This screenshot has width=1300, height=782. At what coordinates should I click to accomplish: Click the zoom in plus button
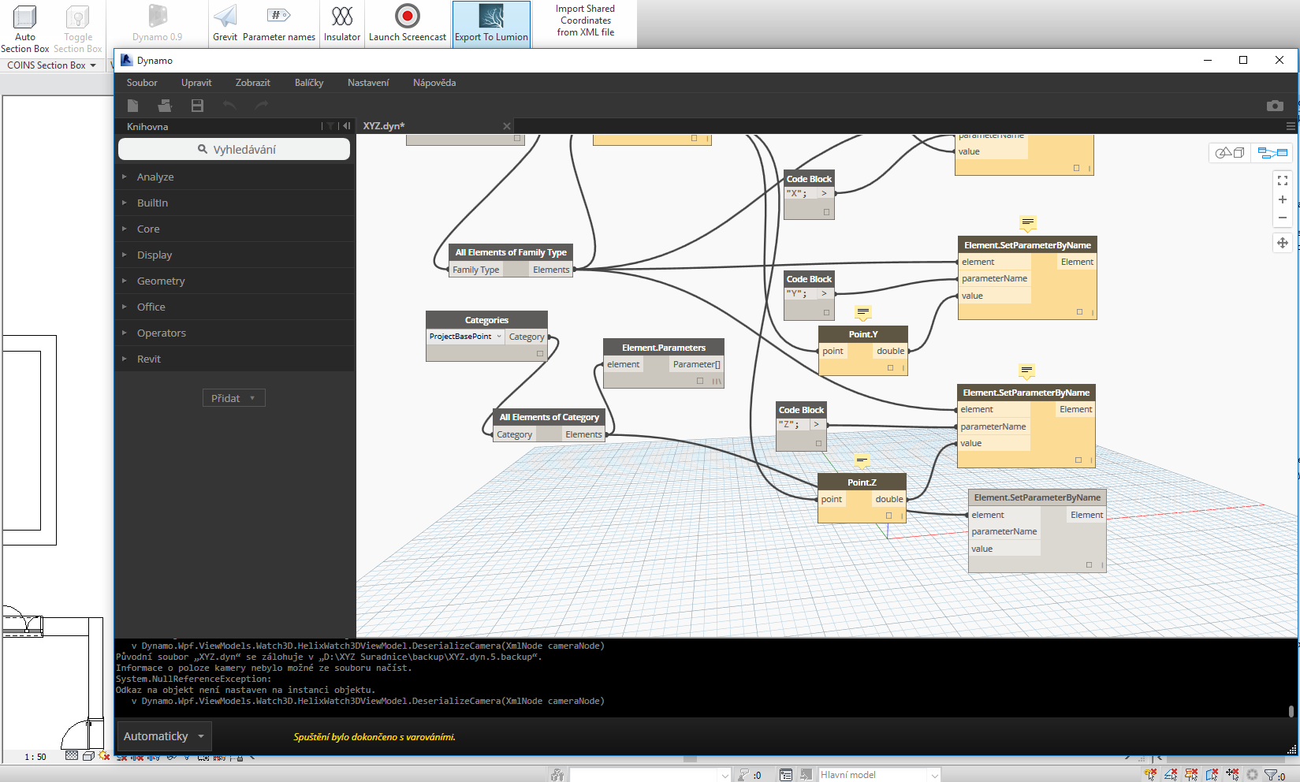point(1282,199)
